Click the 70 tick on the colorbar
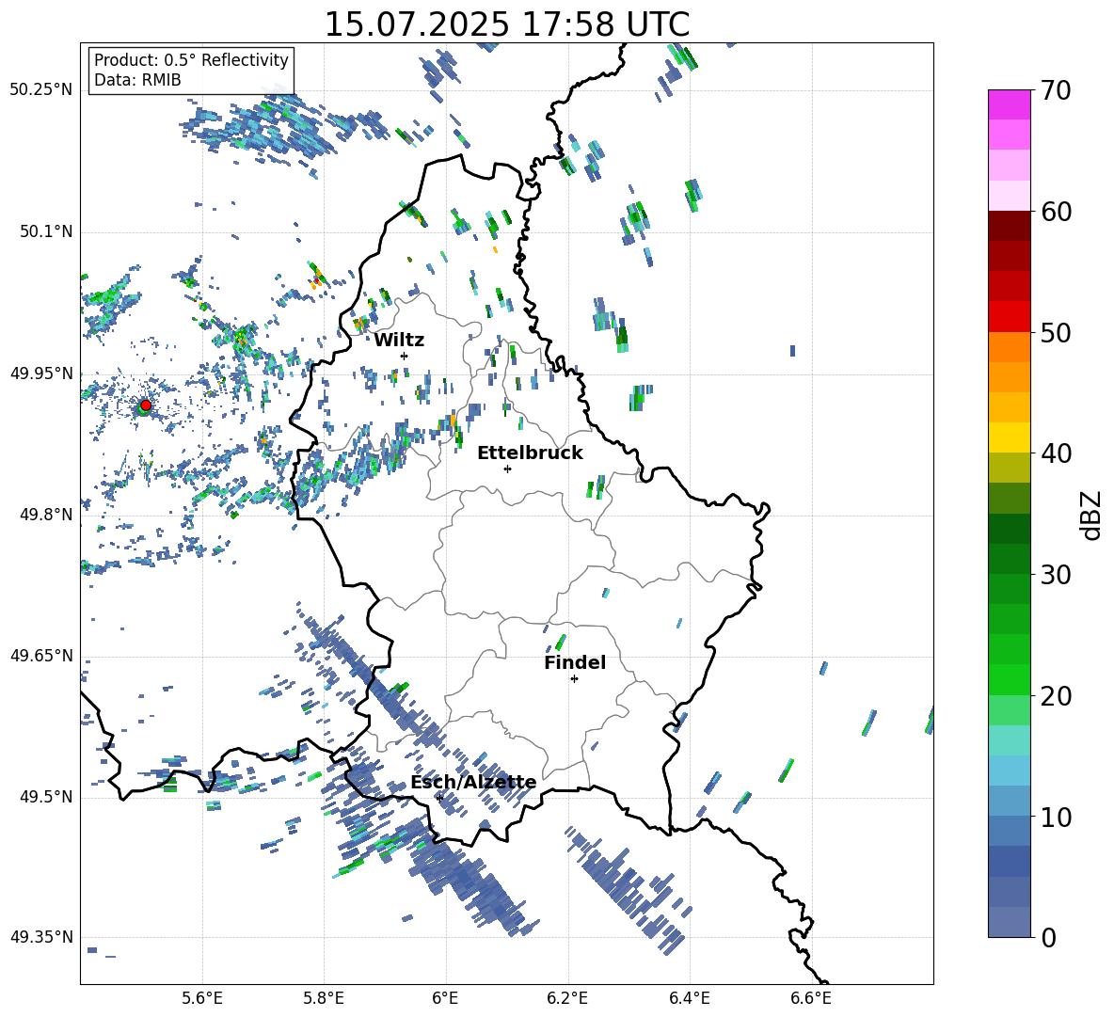 [1055, 91]
